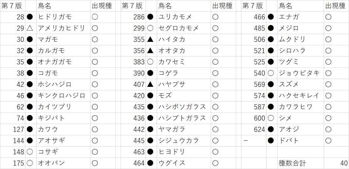The width and height of the screenshot is (349, 169).
Task: Select the filled circle left of ウグイス
Action: (150, 163)
